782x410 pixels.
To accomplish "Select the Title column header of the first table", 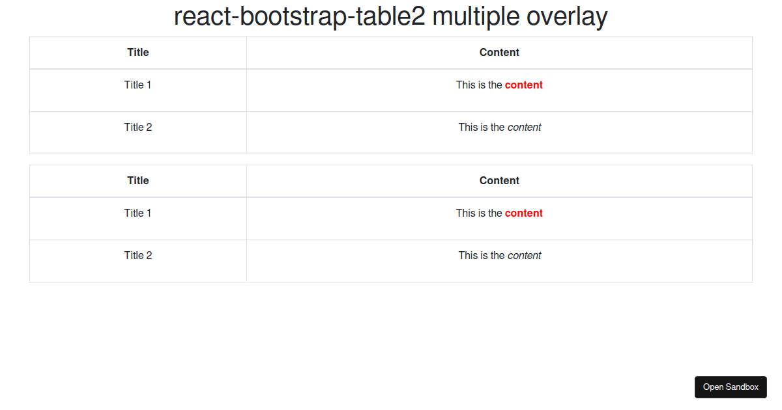I will pyautogui.click(x=138, y=52).
